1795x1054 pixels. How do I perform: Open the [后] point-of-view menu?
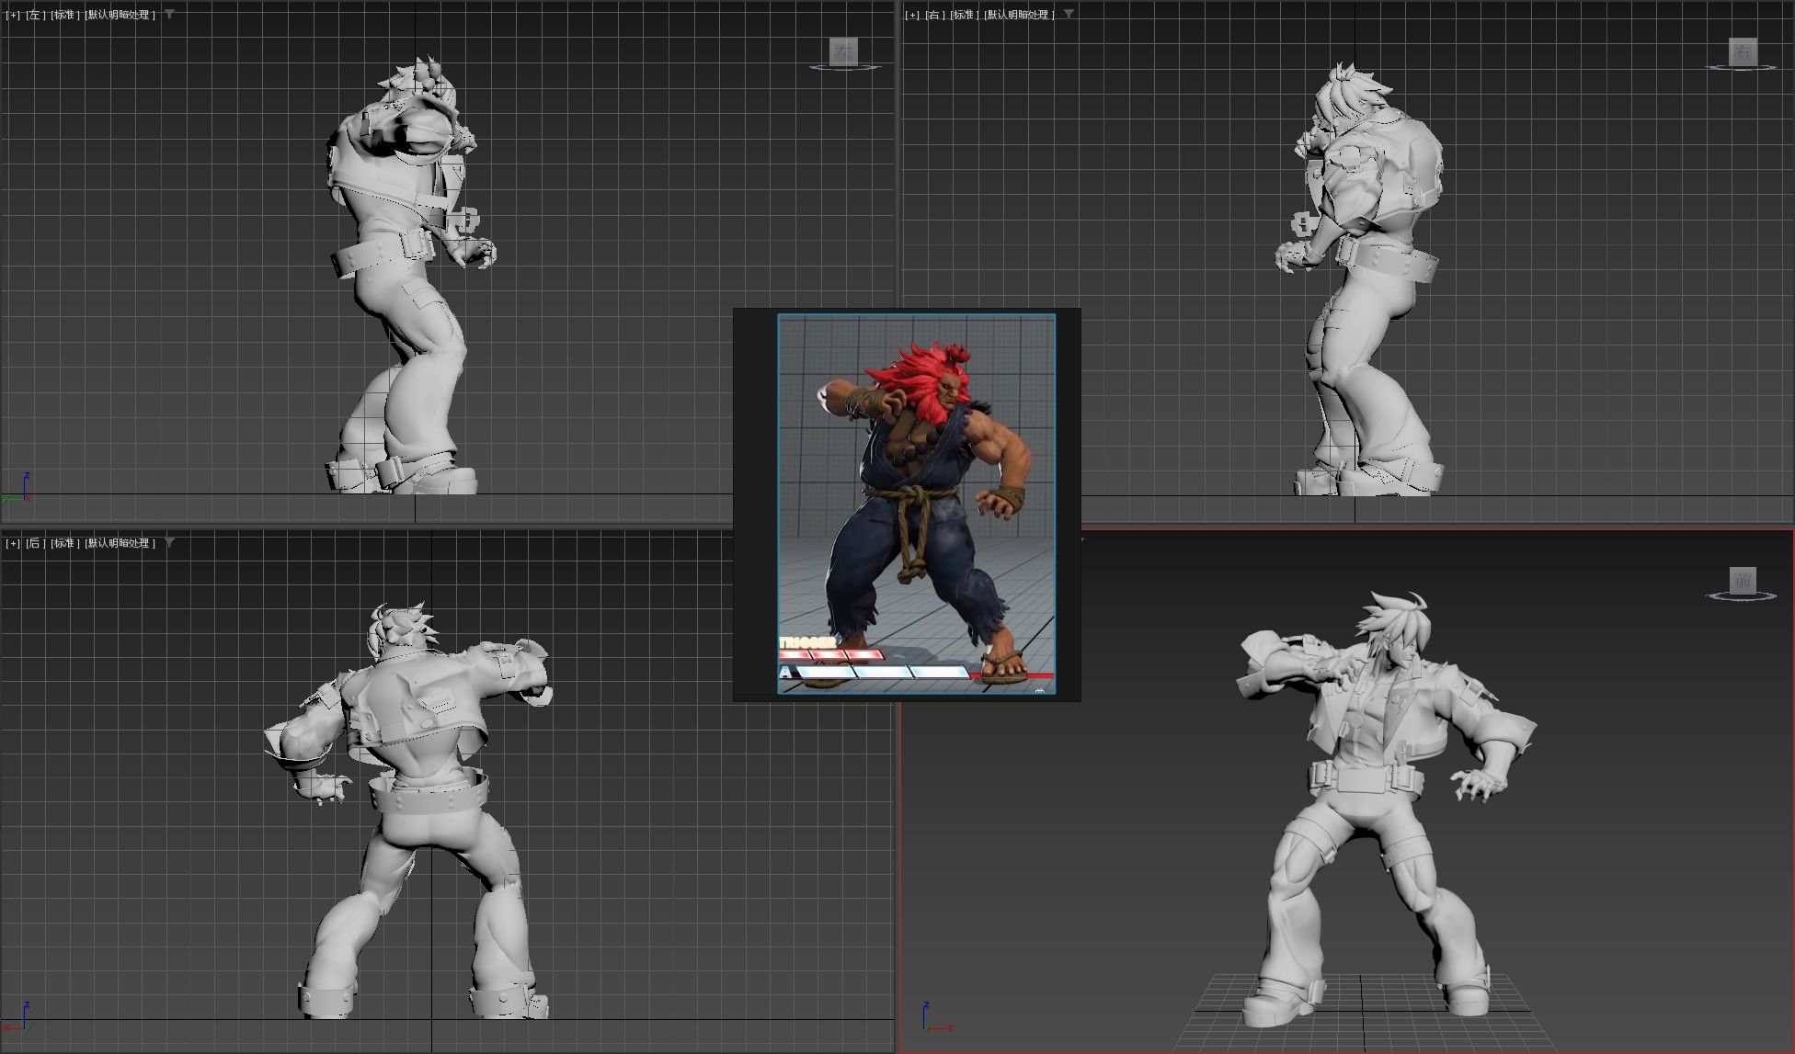[35, 544]
